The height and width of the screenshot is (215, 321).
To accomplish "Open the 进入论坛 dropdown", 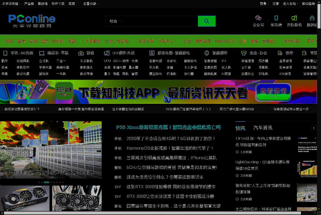I will pos(290,4).
